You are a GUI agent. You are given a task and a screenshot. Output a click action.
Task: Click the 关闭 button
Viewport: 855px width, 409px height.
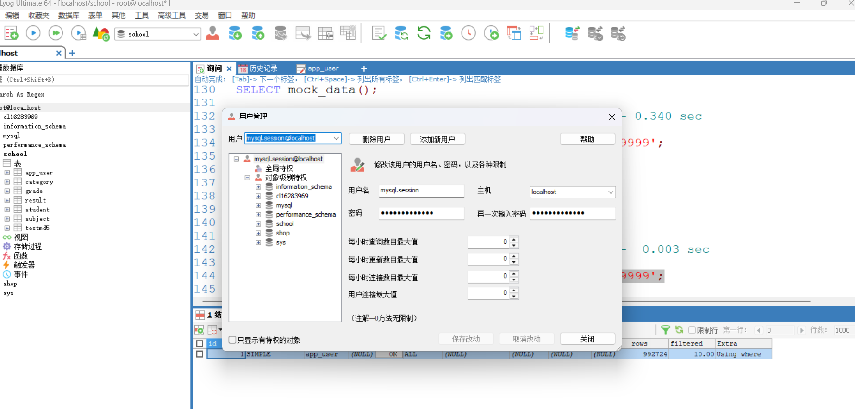(587, 339)
